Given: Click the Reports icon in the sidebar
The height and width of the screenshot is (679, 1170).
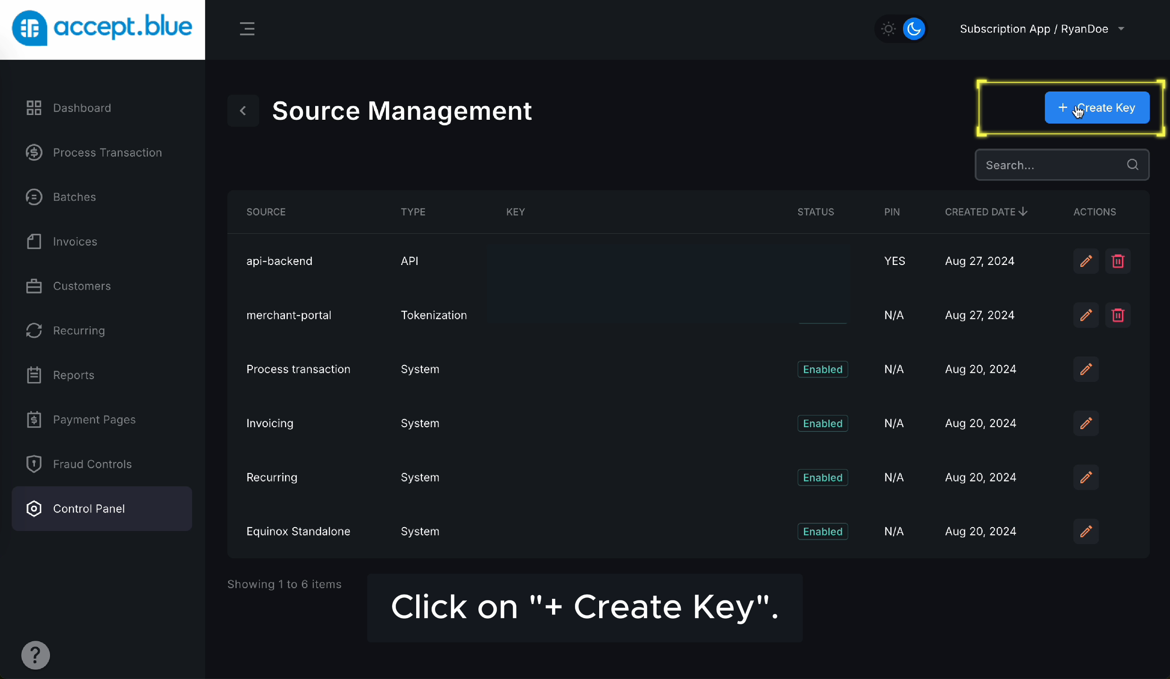Looking at the screenshot, I should [33, 375].
